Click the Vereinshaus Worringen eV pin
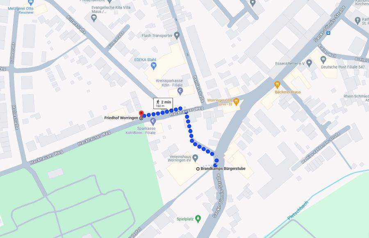Image resolution: width=369 pixels, height=238 pixels. (195, 158)
